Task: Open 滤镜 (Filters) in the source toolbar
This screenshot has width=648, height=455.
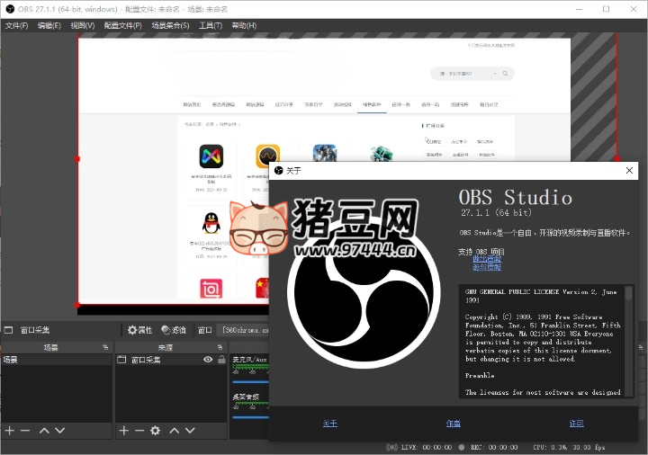Action: coord(174,330)
